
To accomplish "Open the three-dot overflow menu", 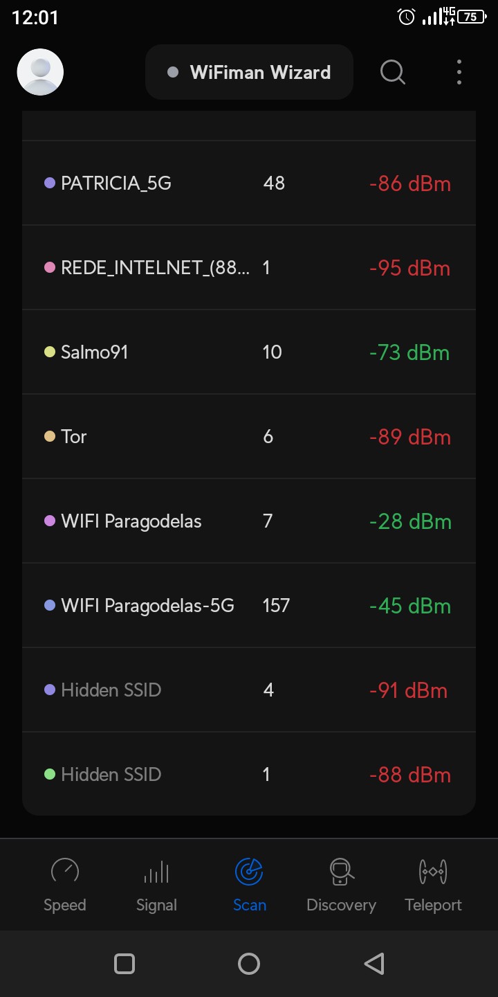I will pyautogui.click(x=459, y=72).
